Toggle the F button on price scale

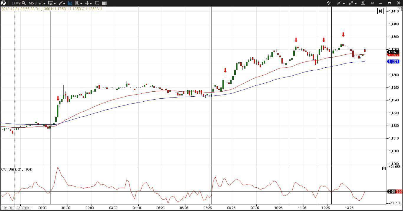(x=400, y=9)
